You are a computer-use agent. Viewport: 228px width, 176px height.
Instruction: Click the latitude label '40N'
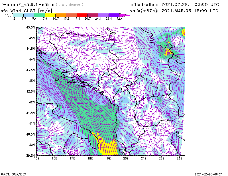pyautogui.click(x=32, y=145)
